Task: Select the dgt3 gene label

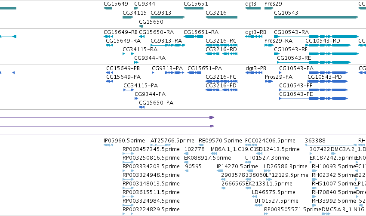Action: coord(251,4)
